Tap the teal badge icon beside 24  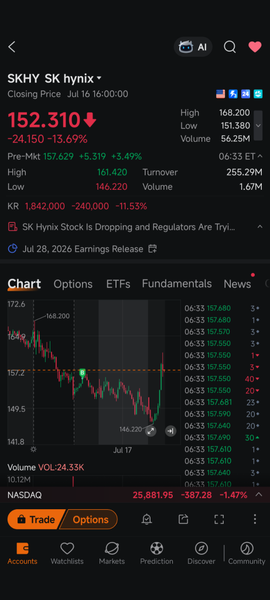pyautogui.click(x=258, y=94)
